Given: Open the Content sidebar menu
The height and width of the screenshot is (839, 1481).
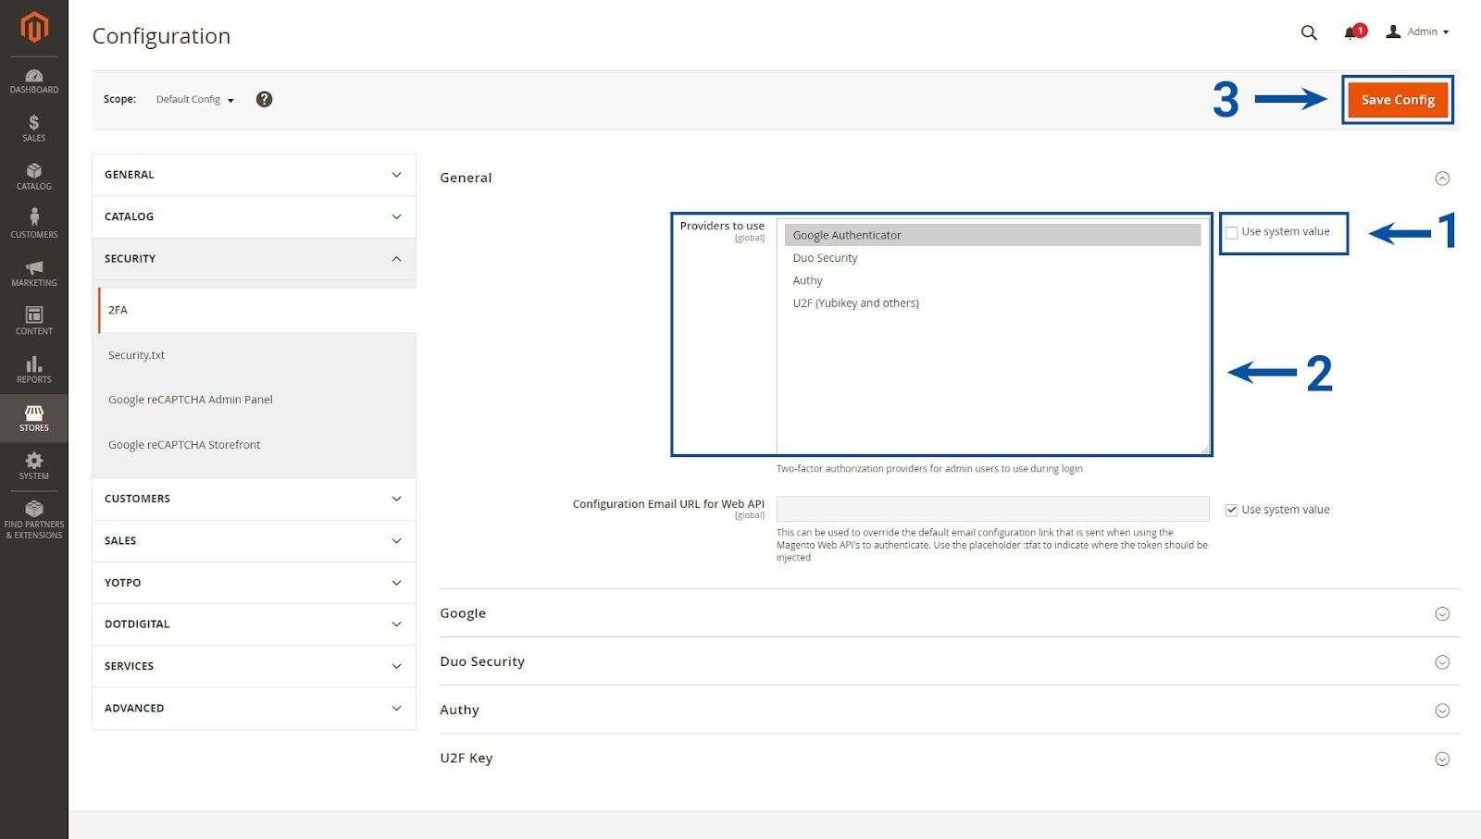Looking at the screenshot, I should 34,321.
